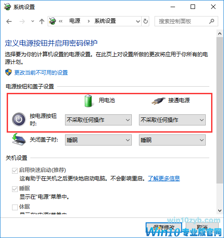Open 了解更多信息 link
This screenshot has width=224, height=238.
pos(164,178)
